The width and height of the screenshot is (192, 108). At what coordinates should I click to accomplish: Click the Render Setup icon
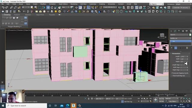[x=153, y=7]
